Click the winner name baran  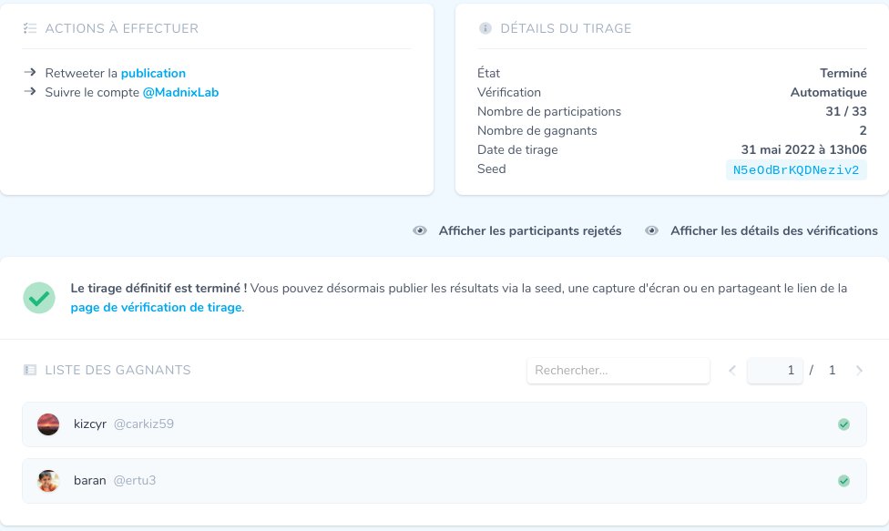pos(89,481)
